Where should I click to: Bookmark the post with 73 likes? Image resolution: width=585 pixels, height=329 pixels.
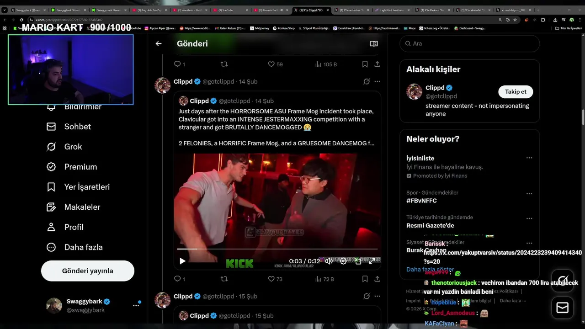point(365,279)
